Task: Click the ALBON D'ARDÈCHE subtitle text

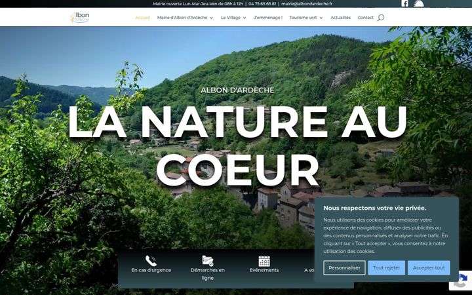Action: point(237,90)
